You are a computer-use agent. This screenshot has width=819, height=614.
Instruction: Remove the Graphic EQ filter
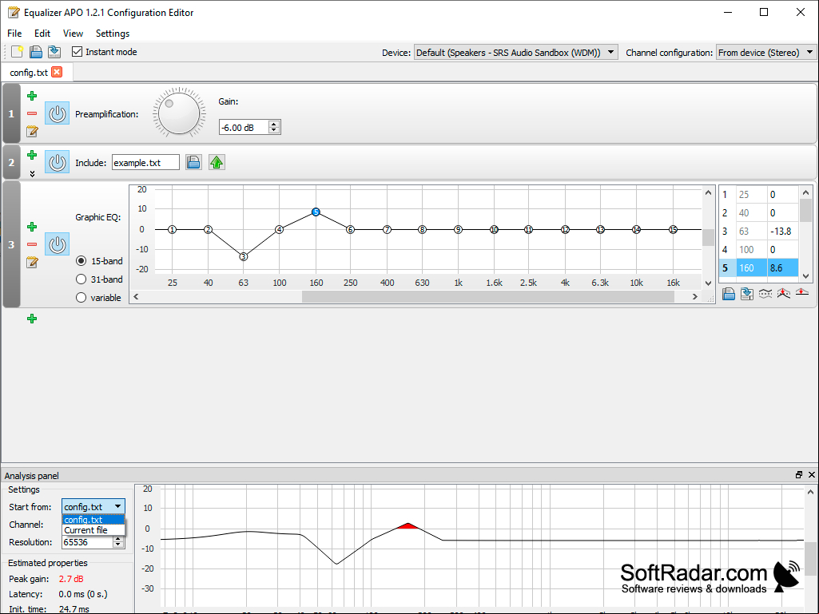point(32,244)
